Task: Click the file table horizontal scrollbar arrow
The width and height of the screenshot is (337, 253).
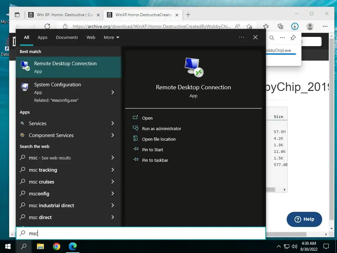Action: [x=284, y=189]
